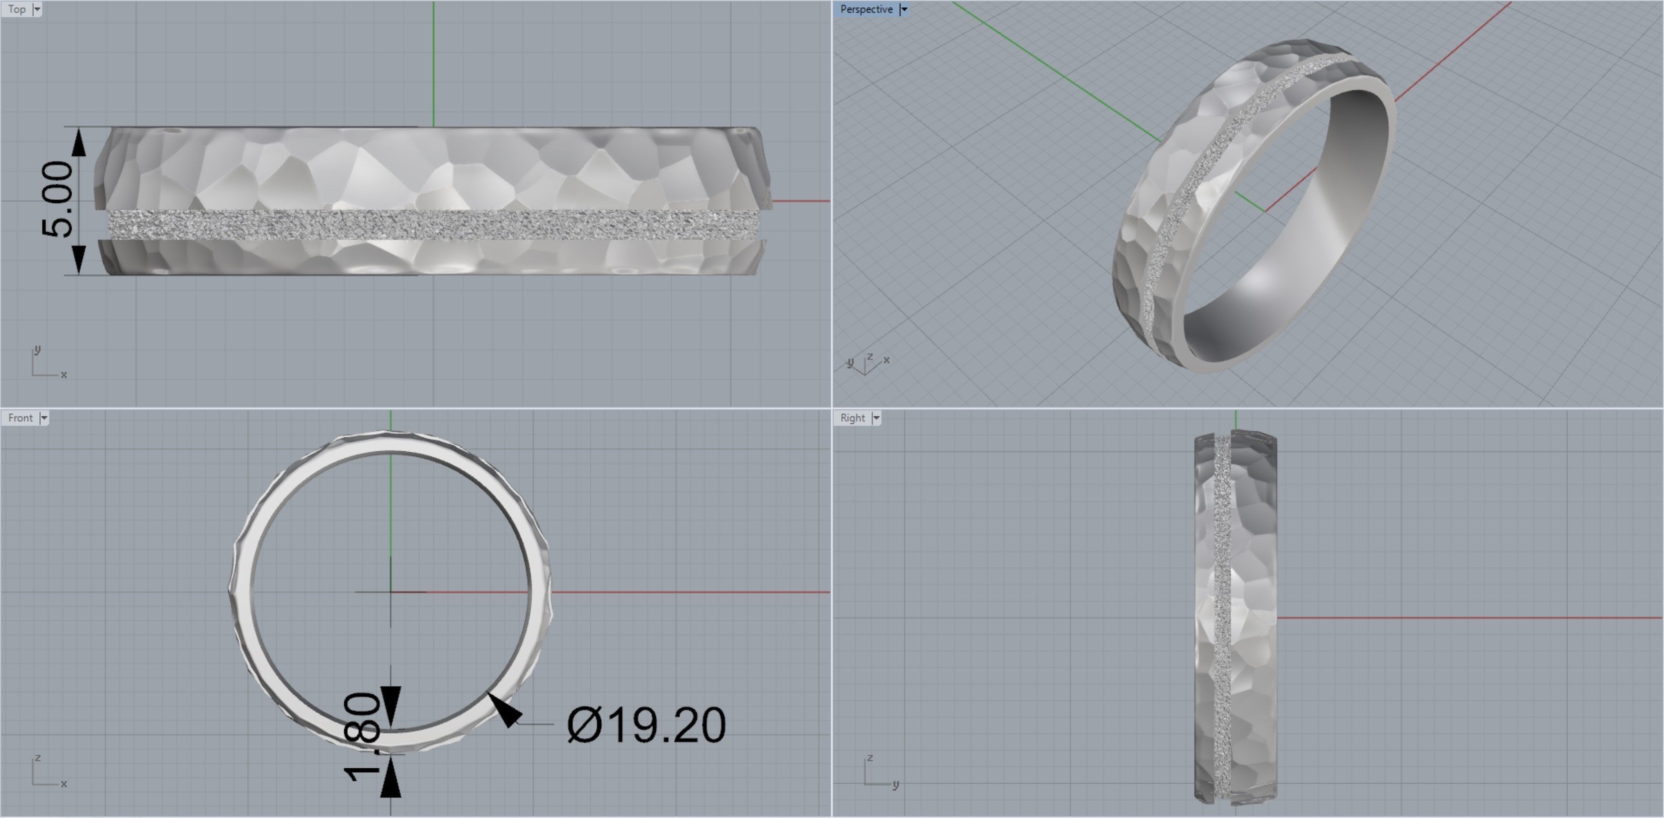1664x818 pixels.
Task: Activate the Right viewport title label
Action: pos(852,418)
